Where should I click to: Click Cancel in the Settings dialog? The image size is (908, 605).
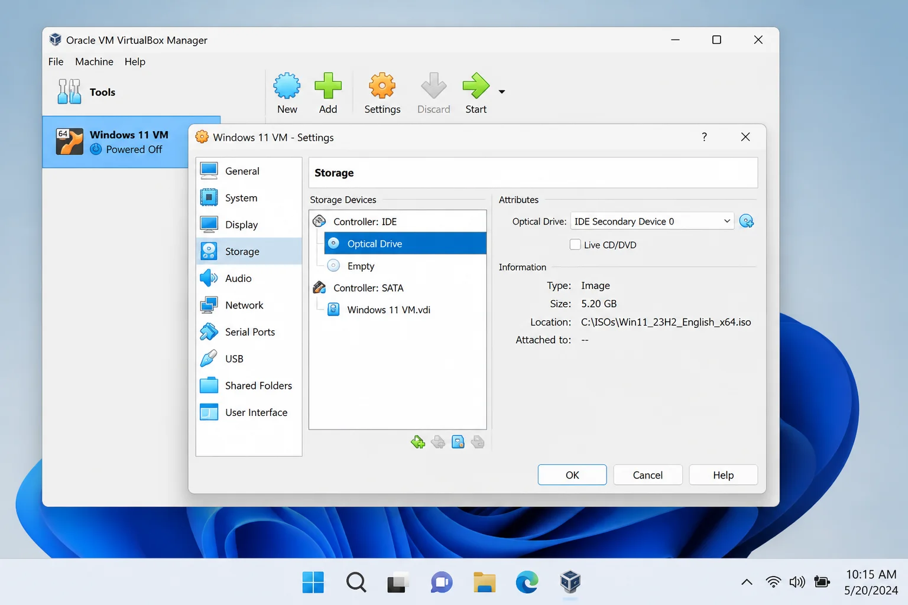point(648,475)
